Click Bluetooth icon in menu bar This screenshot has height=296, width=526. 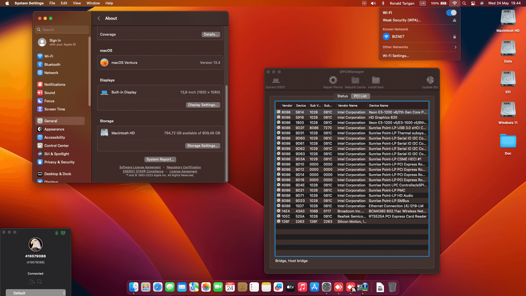(383, 3)
